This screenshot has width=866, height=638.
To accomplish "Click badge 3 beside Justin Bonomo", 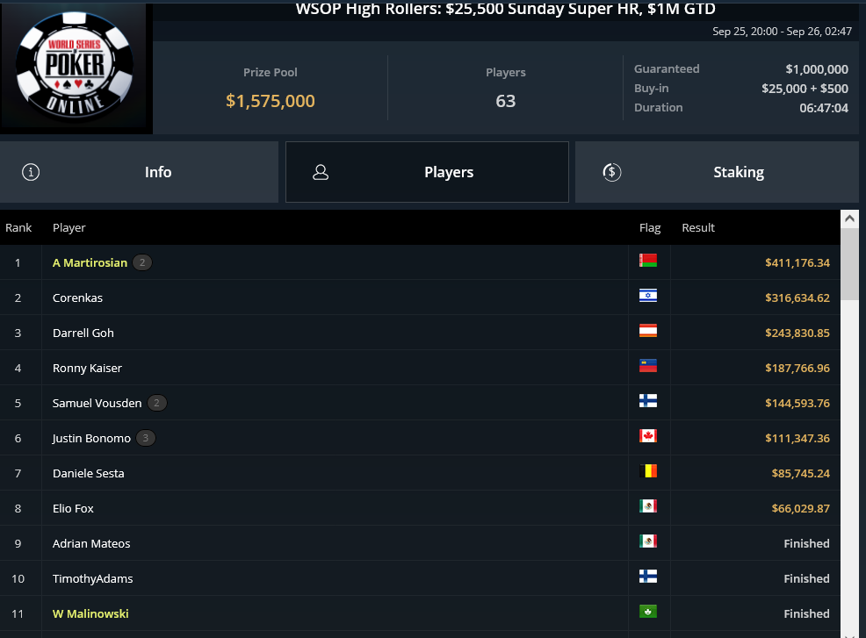I will (x=146, y=438).
